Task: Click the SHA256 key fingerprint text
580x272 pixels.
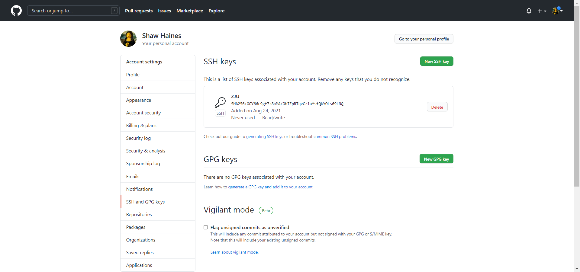Action: 287,104
